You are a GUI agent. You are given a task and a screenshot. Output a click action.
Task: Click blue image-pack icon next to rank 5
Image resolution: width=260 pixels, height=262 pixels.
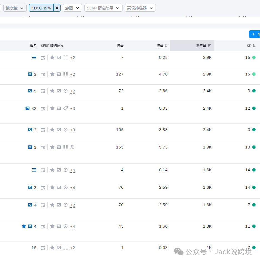click(30, 91)
